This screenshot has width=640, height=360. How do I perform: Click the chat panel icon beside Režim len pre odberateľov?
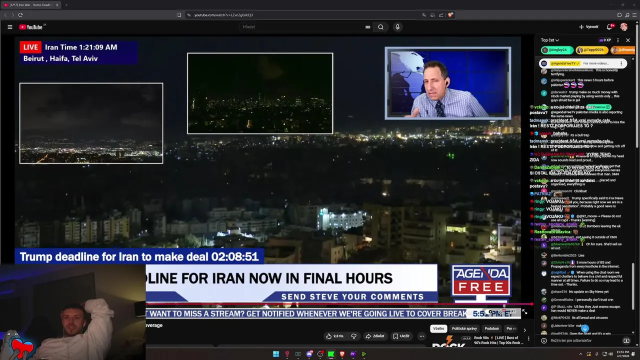(626, 340)
